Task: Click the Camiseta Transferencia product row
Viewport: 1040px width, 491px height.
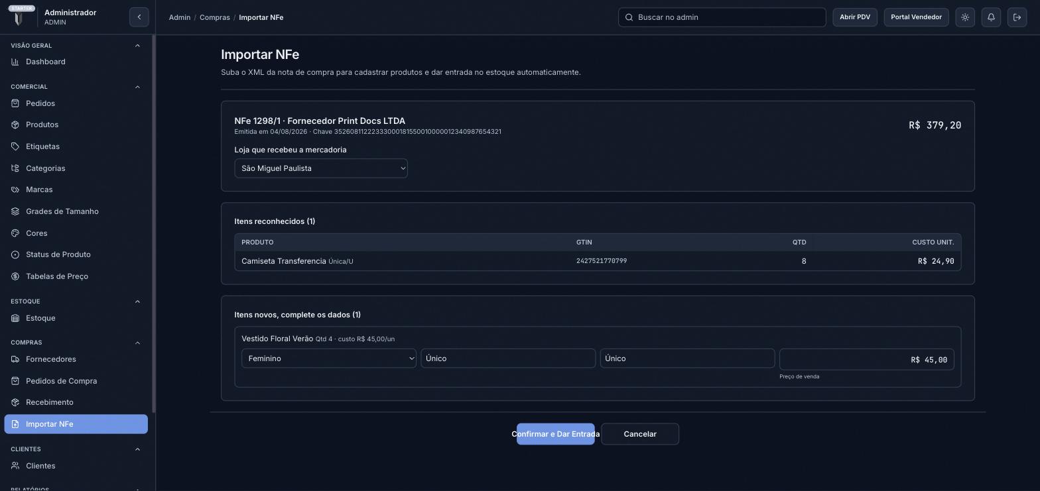Action: [x=598, y=261]
